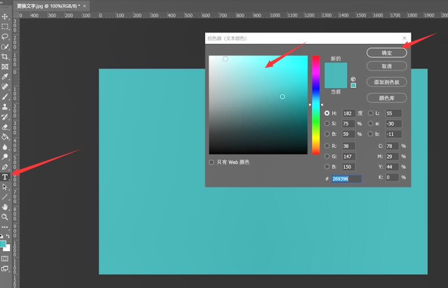Select the History Brush tool
This screenshot has height=288, width=448.
(5, 117)
